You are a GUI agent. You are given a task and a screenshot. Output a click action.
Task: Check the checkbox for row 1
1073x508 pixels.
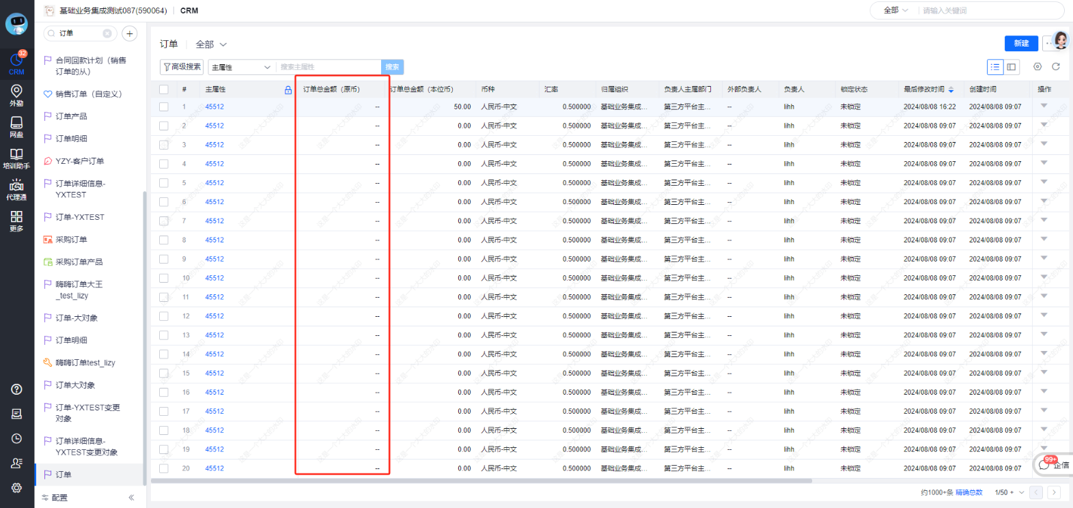(x=164, y=107)
